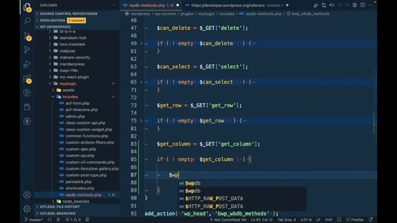Click the 2 unsaved badge

pyautogui.click(x=76, y=20)
